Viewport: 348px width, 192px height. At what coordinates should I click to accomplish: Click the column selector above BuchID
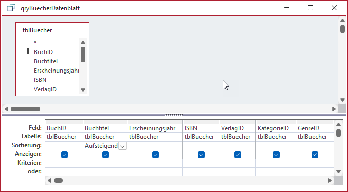coord(64,122)
